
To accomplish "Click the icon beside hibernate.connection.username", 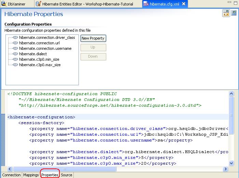I will pyautogui.click(x=15, y=48).
